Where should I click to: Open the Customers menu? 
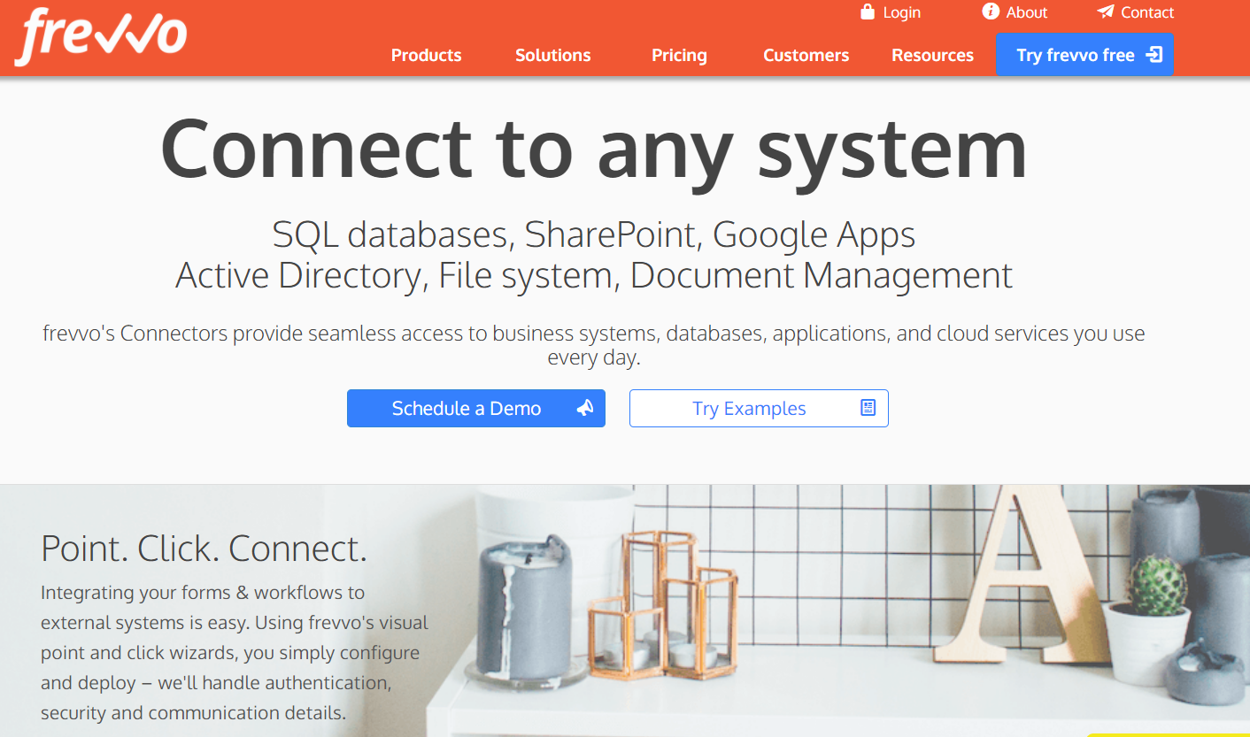pyautogui.click(x=806, y=55)
